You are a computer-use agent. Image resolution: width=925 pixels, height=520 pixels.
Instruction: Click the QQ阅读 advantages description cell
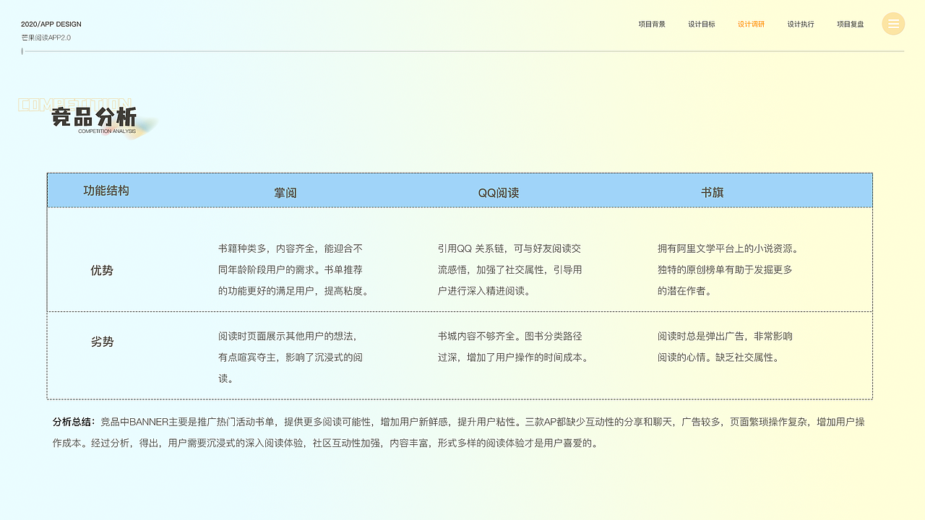[506, 269]
